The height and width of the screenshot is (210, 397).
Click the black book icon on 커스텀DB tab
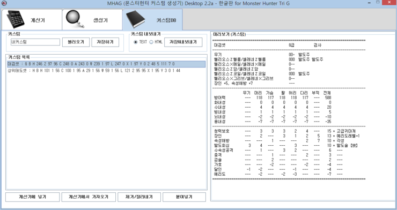pos(135,19)
